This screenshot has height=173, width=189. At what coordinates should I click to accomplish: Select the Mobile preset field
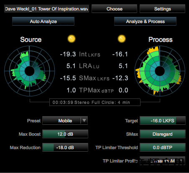[x=65, y=121]
